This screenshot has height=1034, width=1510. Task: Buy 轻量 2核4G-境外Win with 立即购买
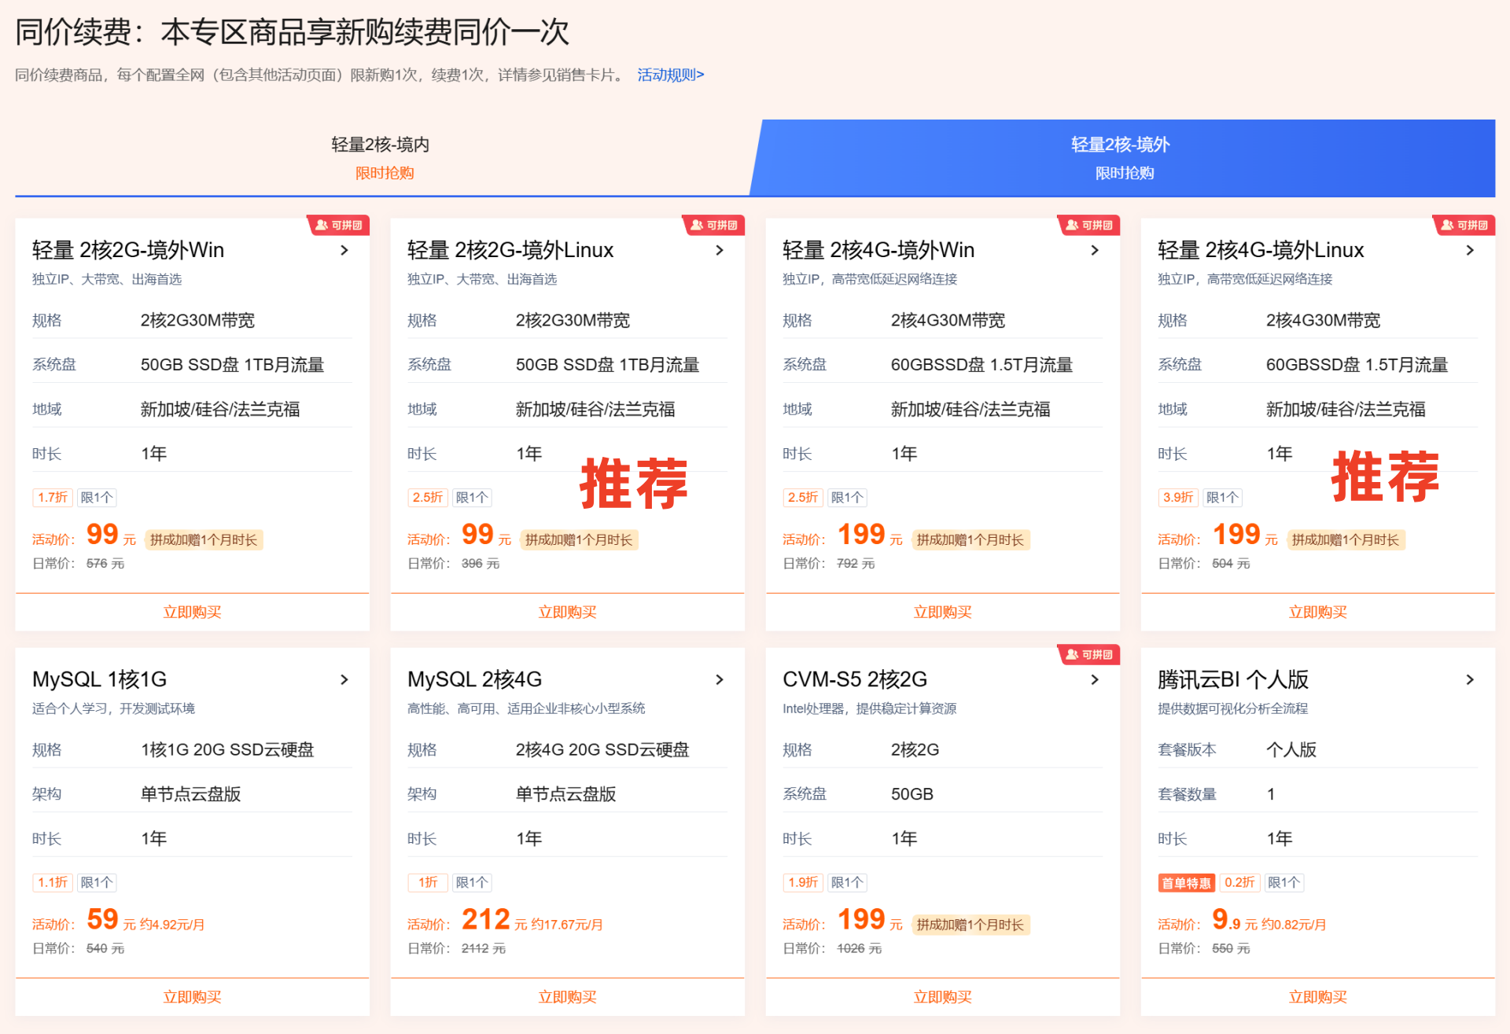pyautogui.click(x=942, y=612)
